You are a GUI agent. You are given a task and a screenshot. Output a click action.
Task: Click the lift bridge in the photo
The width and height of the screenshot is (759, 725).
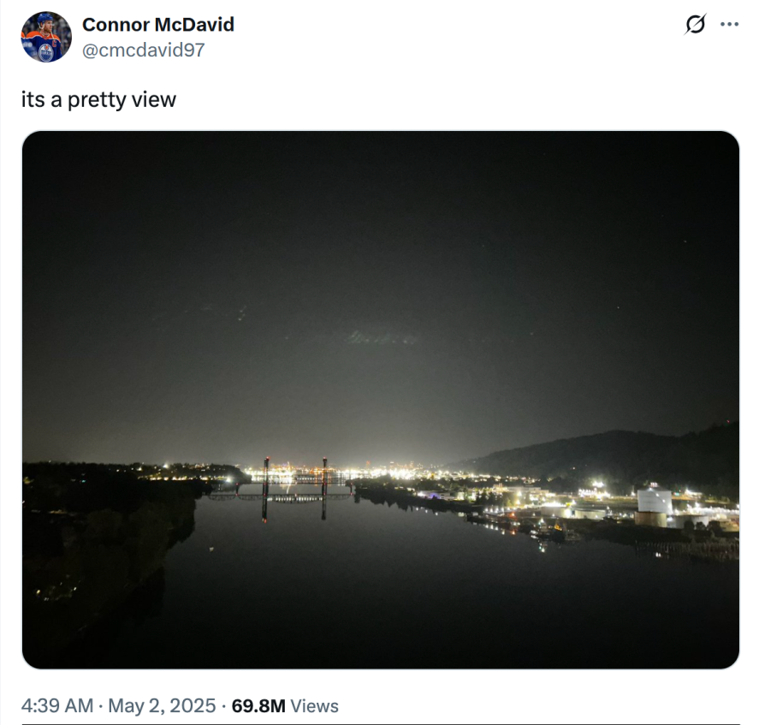click(294, 487)
